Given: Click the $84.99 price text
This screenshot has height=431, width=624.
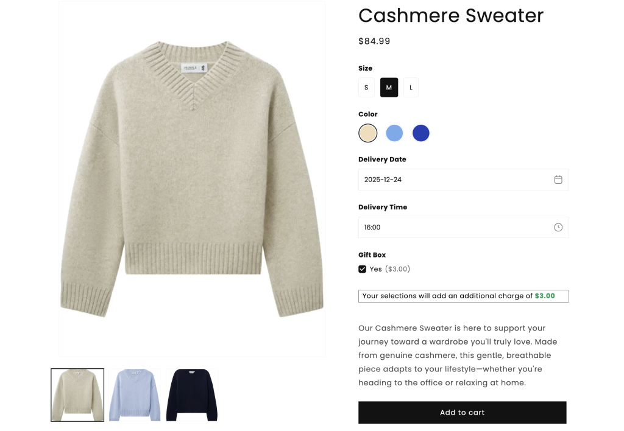Looking at the screenshot, I should pyautogui.click(x=374, y=41).
